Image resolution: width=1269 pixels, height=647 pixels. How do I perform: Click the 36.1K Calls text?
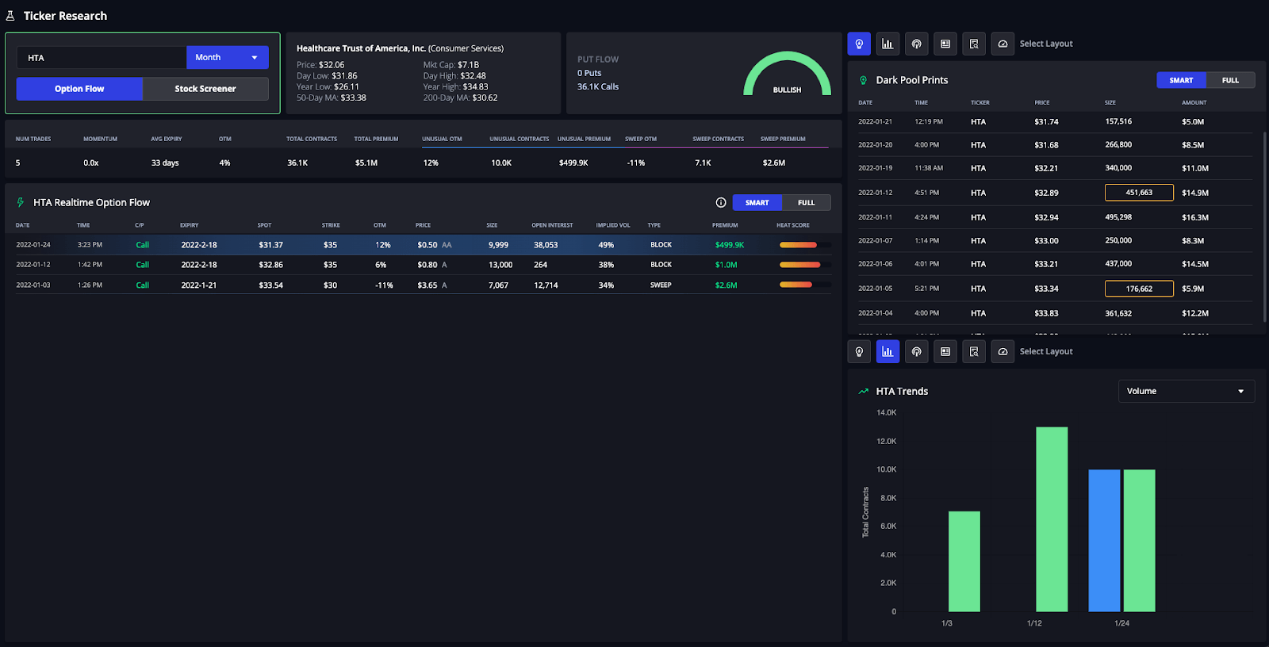(598, 87)
